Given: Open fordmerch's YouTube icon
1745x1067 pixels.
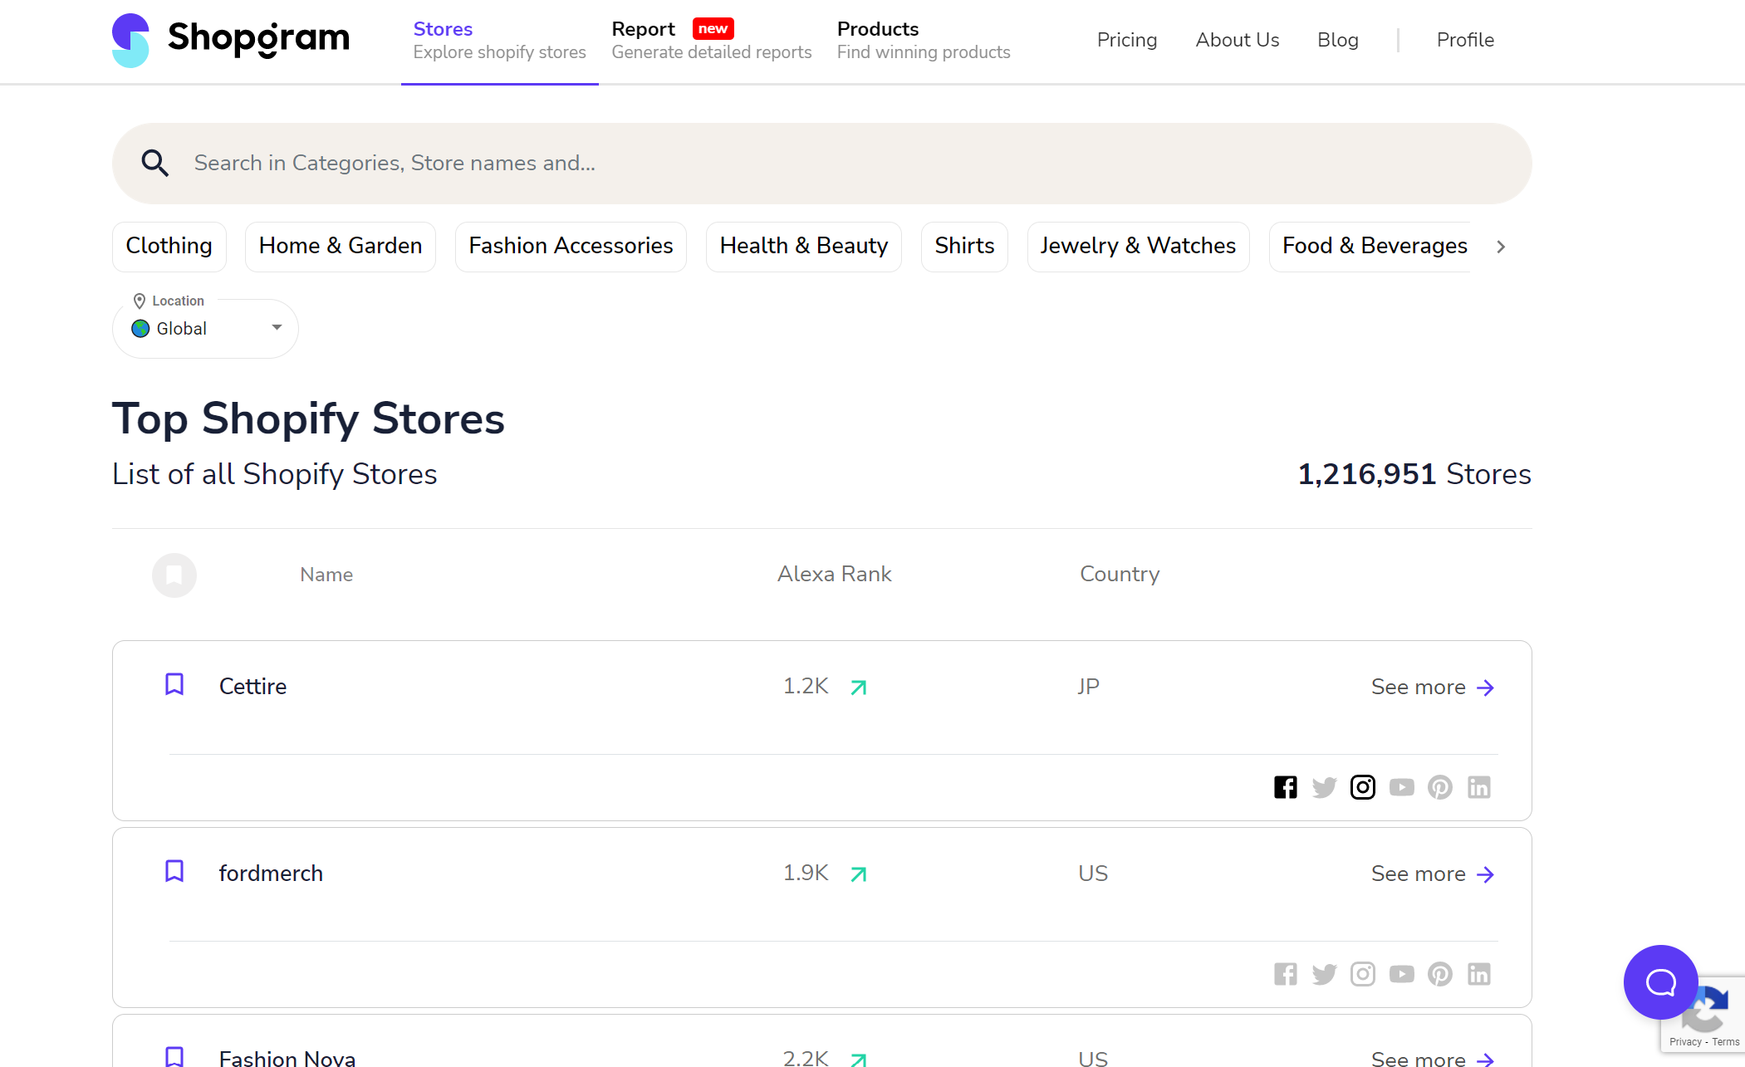Looking at the screenshot, I should [x=1402, y=974].
